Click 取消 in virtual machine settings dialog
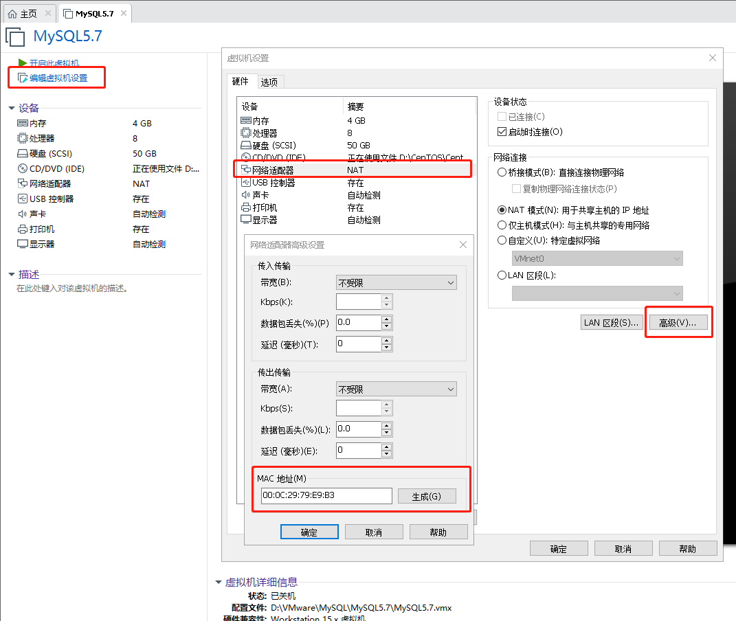The width and height of the screenshot is (736, 621). 623,548
